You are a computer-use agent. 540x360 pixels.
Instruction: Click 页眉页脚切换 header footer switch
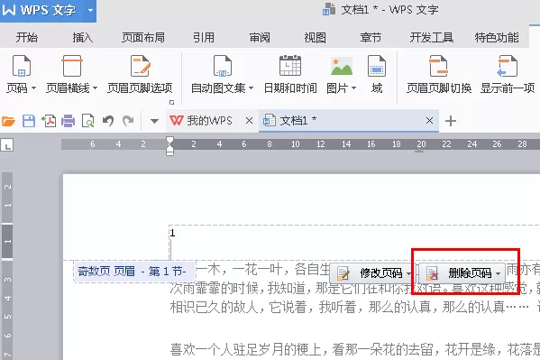(439, 75)
